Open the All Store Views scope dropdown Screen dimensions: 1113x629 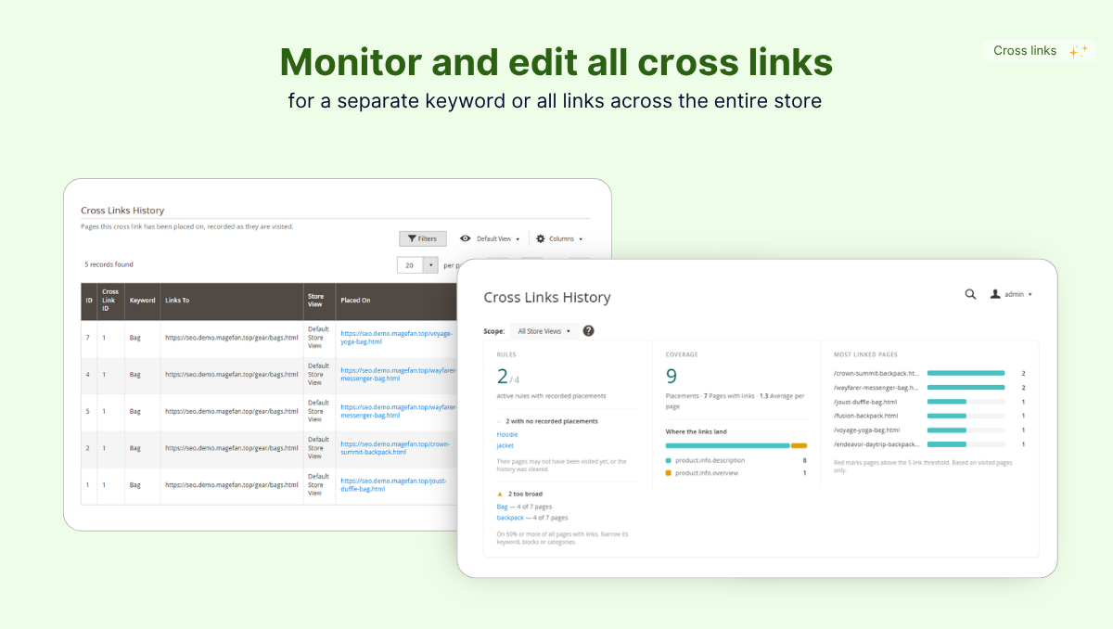pos(544,331)
